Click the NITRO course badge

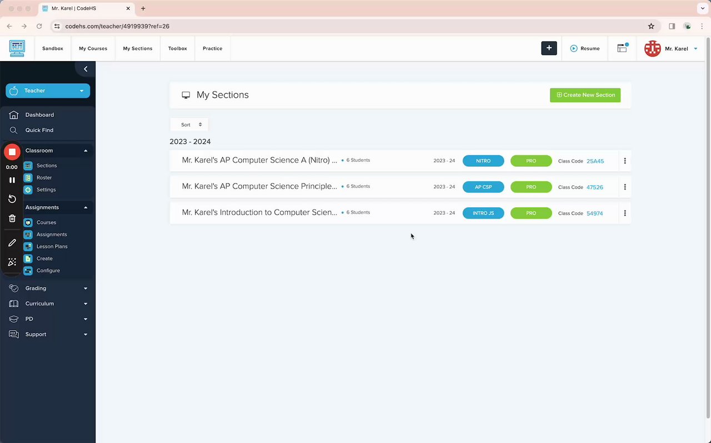[483, 161]
